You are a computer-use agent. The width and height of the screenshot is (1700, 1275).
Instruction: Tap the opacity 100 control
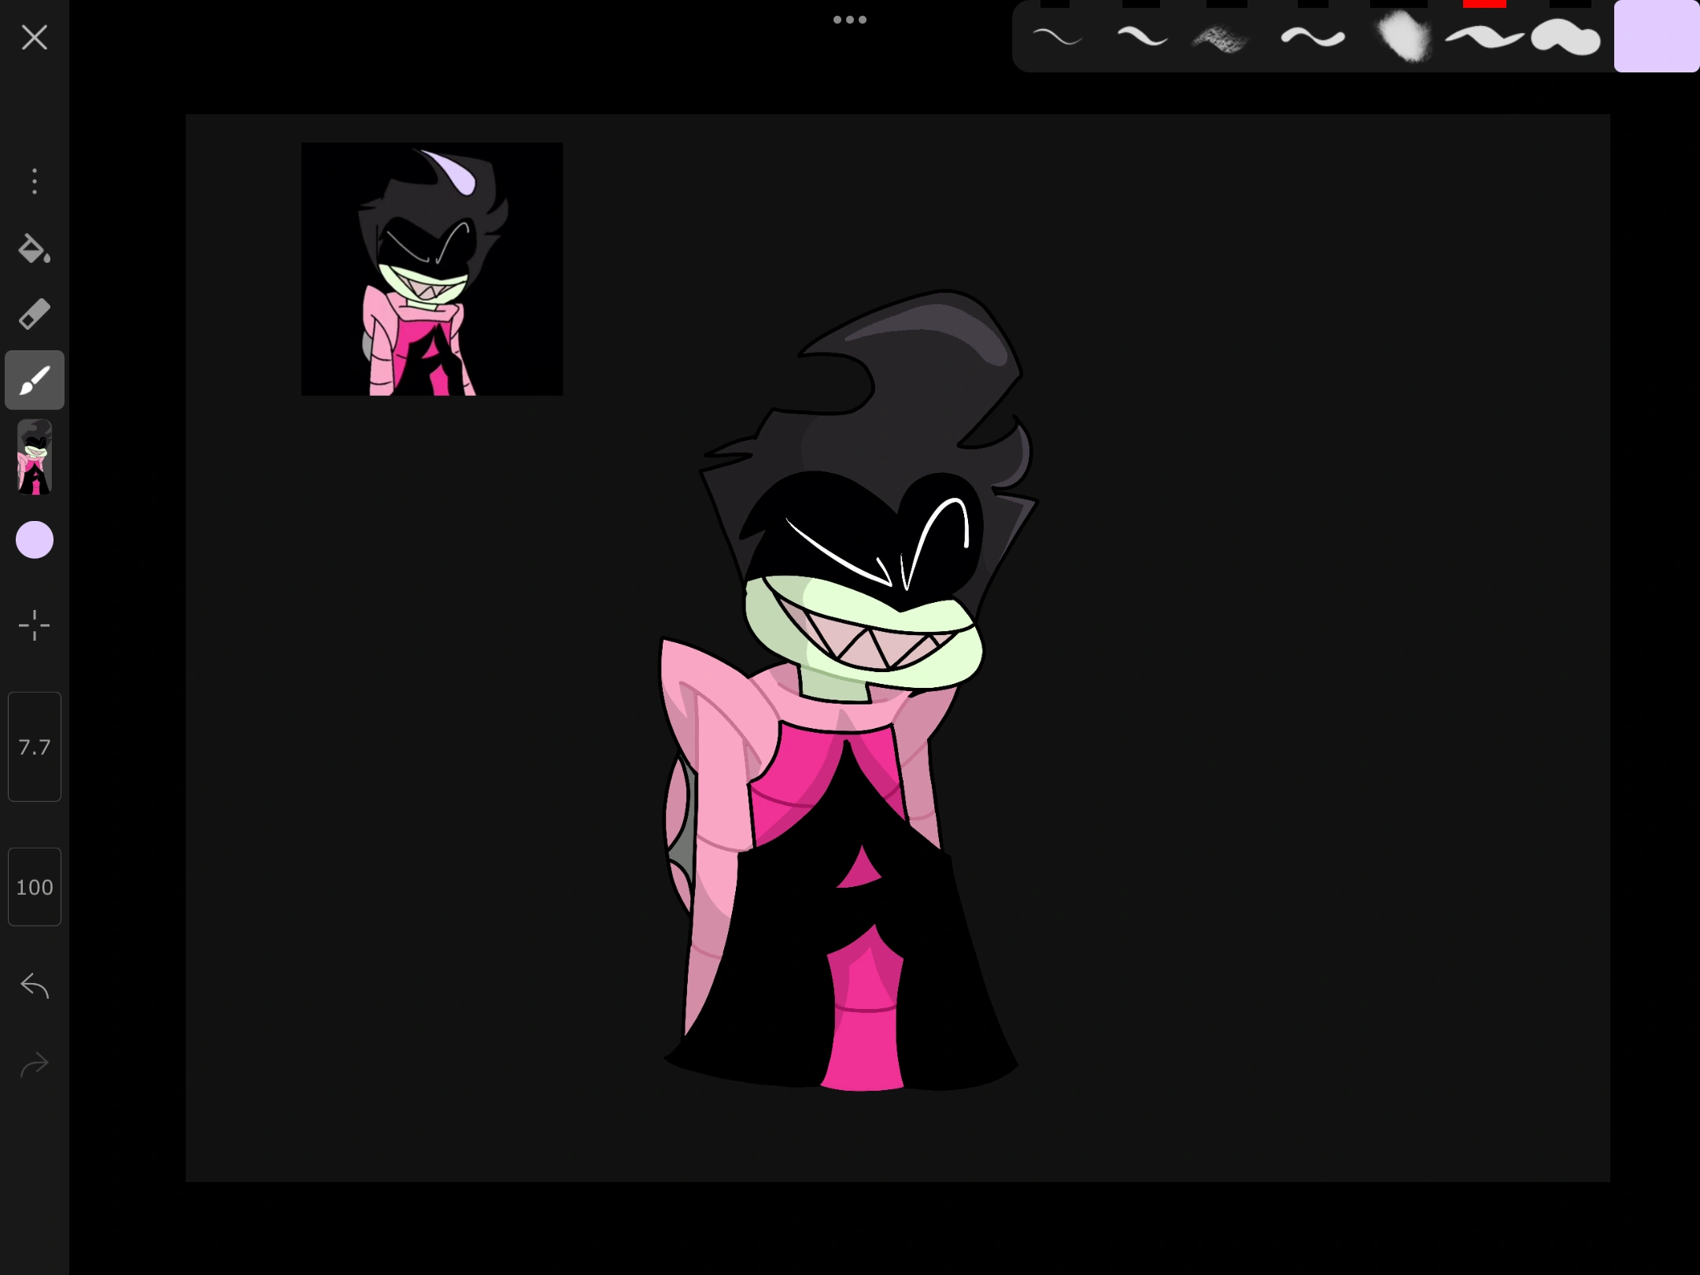point(35,887)
